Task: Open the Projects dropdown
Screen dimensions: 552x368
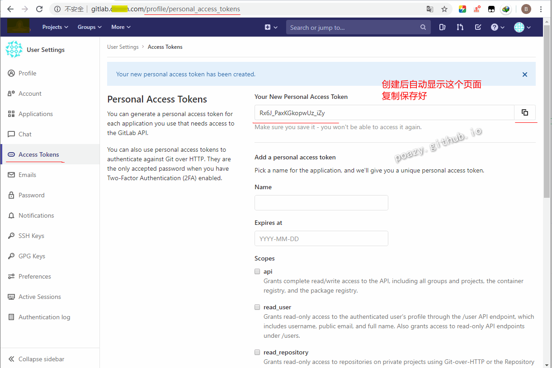Action: [55, 27]
